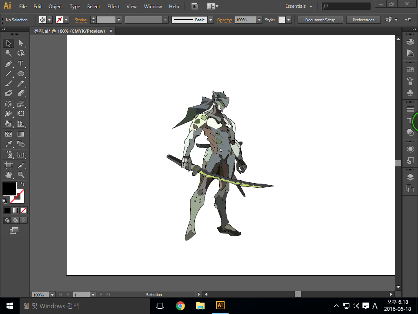418x314 pixels.
Task: Select the Mesh tool
Action: 9,134
